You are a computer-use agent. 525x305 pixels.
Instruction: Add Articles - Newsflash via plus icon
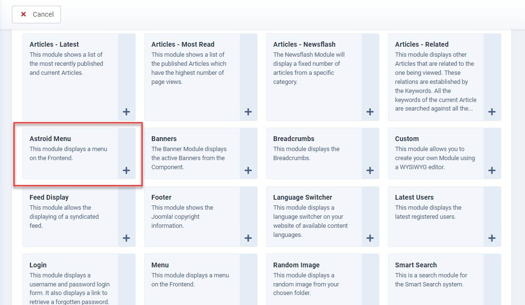click(370, 112)
